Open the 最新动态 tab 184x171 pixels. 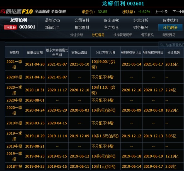(x=53, y=20)
